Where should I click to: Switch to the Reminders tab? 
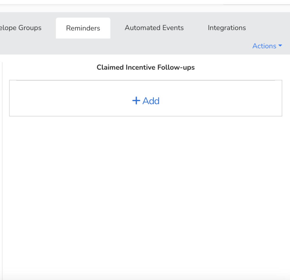tap(83, 28)
